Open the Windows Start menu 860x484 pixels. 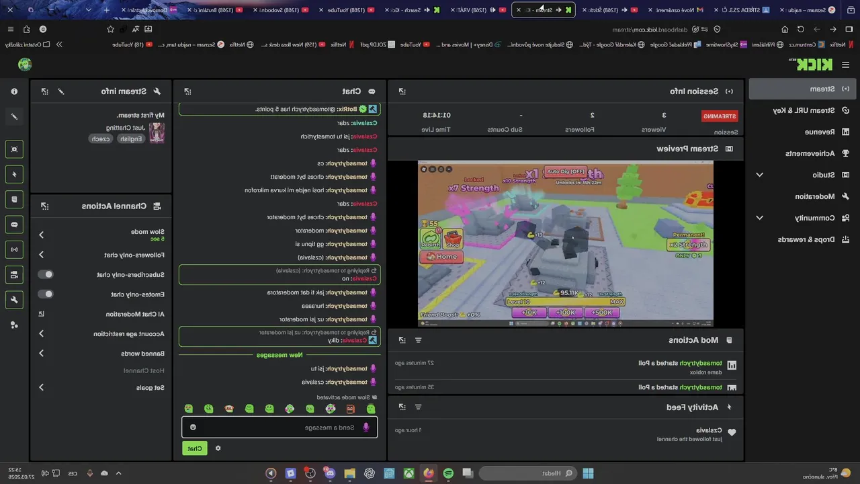tap(588, 473)
